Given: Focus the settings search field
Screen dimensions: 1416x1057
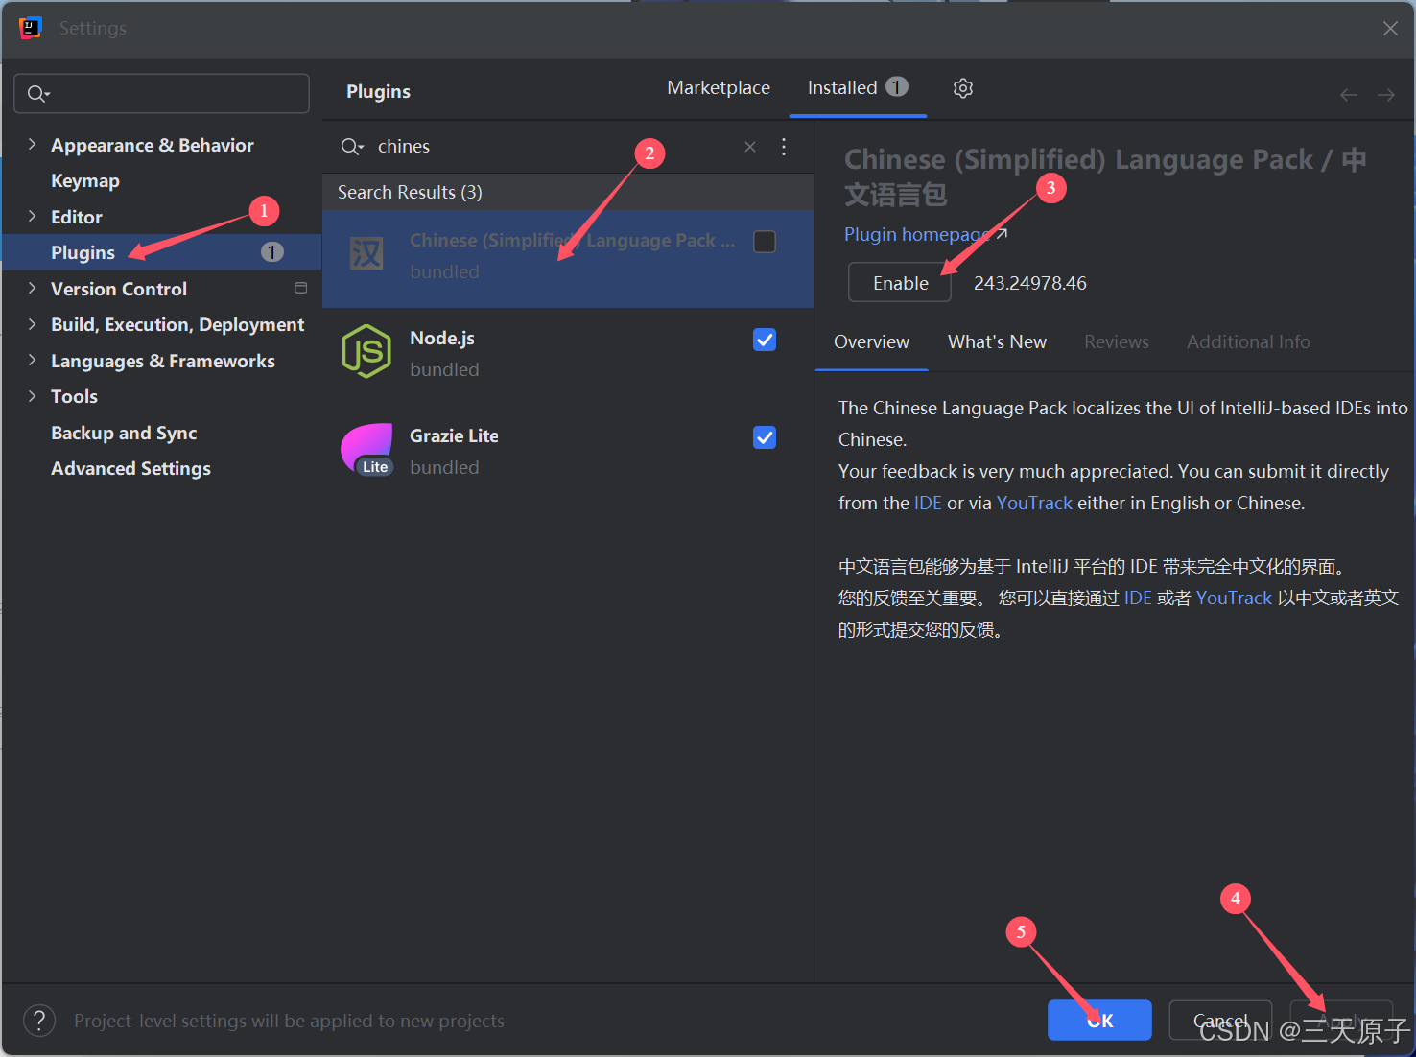Looking at the screenshot, I should tap(161, 93).
